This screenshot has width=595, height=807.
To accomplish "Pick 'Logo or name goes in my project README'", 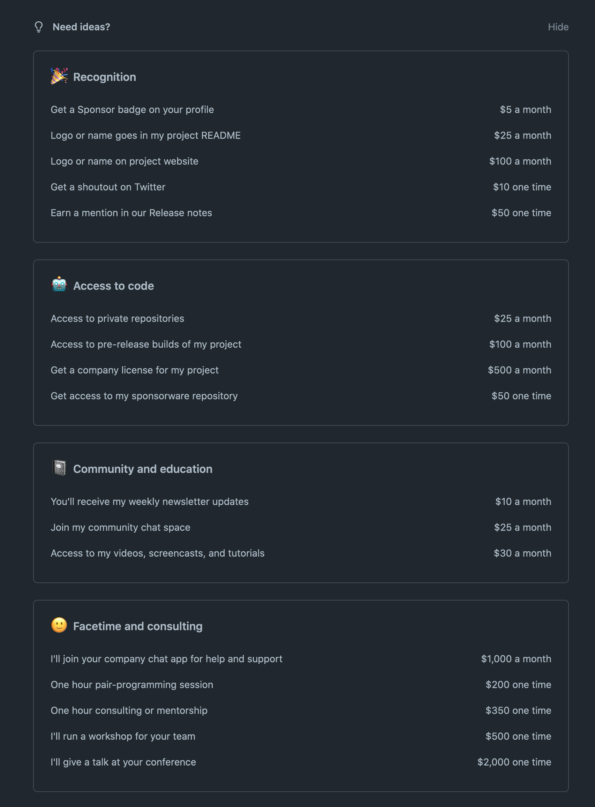I will pos(145,136).
